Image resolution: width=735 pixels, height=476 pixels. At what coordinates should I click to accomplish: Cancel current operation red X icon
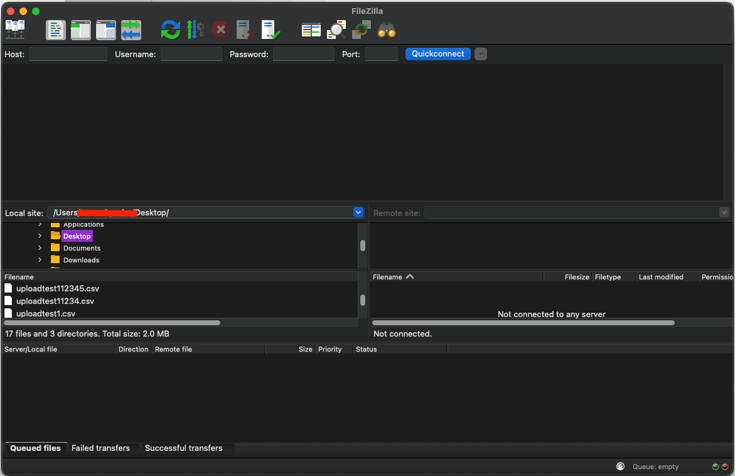coord(220,30)
